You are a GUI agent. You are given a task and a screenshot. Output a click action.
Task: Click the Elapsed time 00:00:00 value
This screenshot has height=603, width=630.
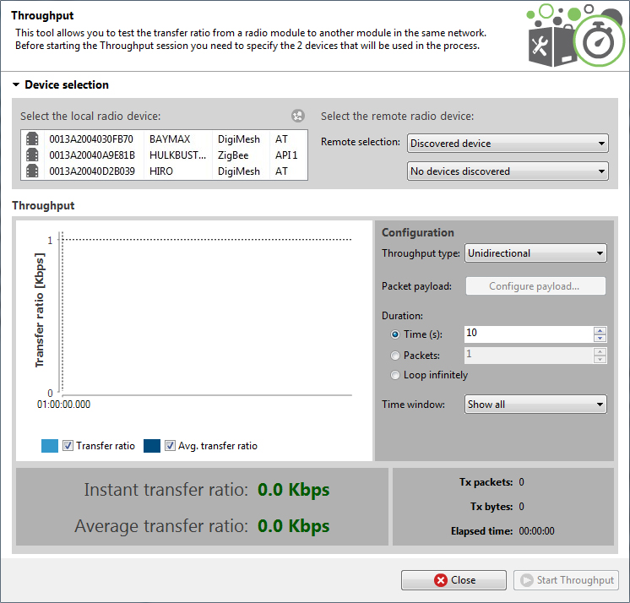coord(537,531)
